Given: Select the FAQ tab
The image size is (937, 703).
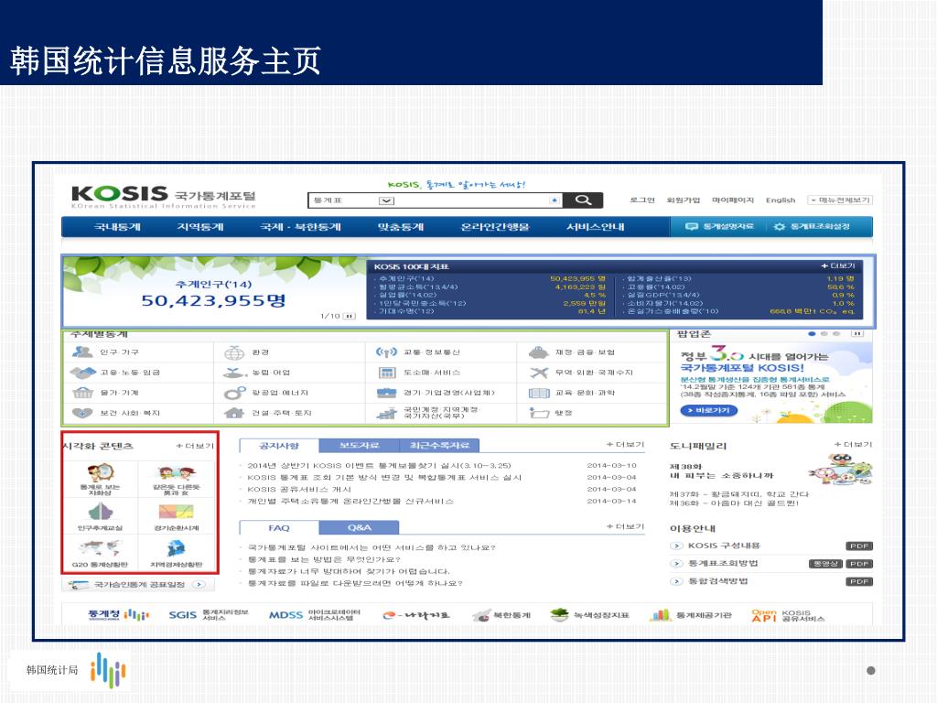Looking at the screenshot, I should click(x=279, y=528).
